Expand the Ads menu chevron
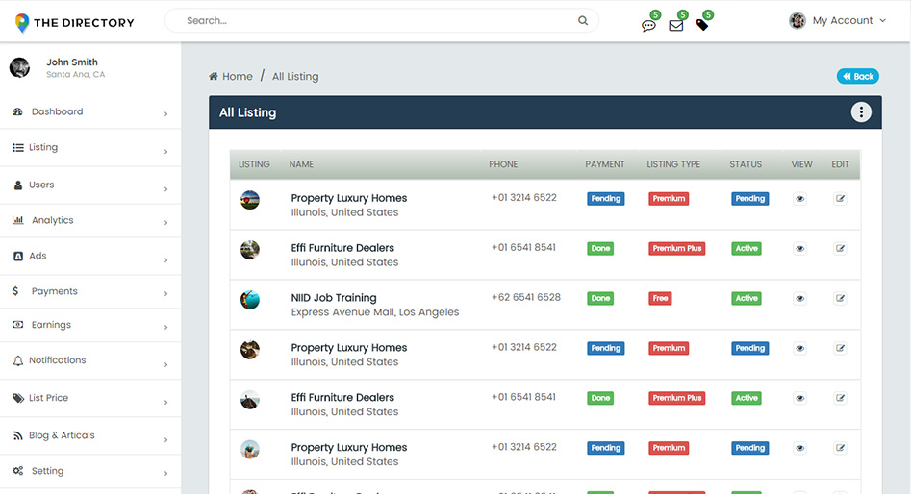 (165, 260)
